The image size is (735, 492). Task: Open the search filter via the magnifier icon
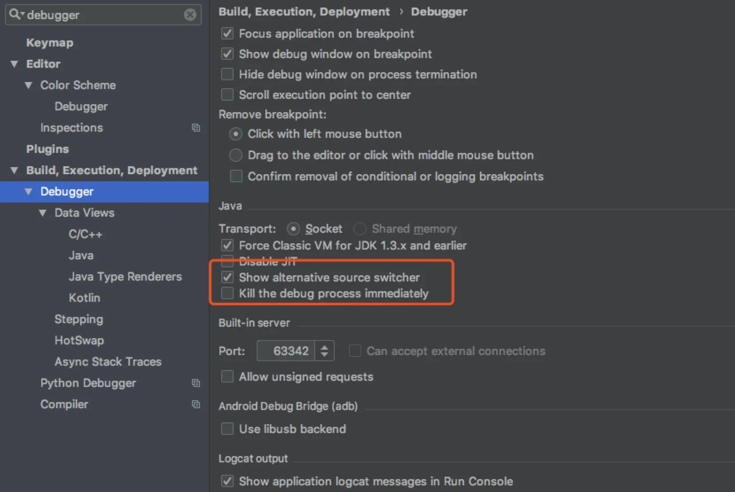tap(14, 14)
